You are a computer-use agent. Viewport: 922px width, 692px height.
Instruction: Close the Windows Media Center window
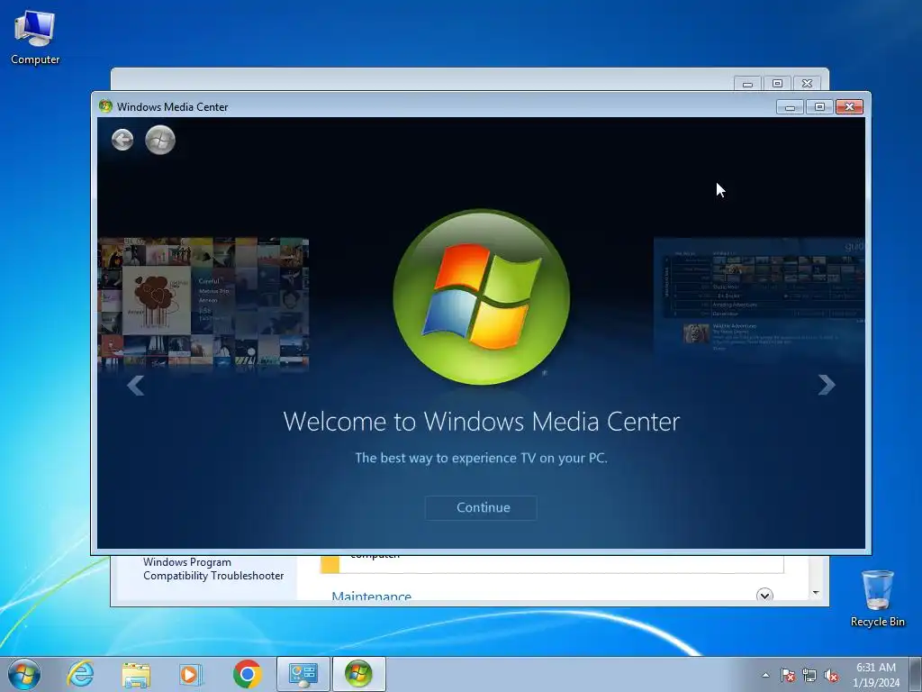coord(850,107)
